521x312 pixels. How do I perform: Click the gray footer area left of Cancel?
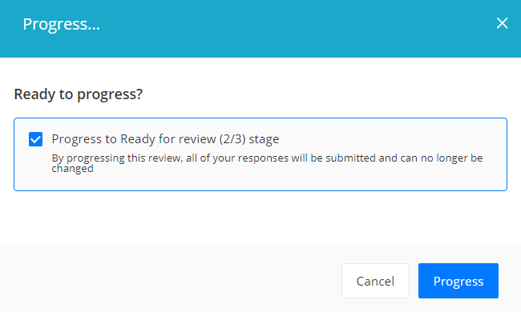(166, 279)
